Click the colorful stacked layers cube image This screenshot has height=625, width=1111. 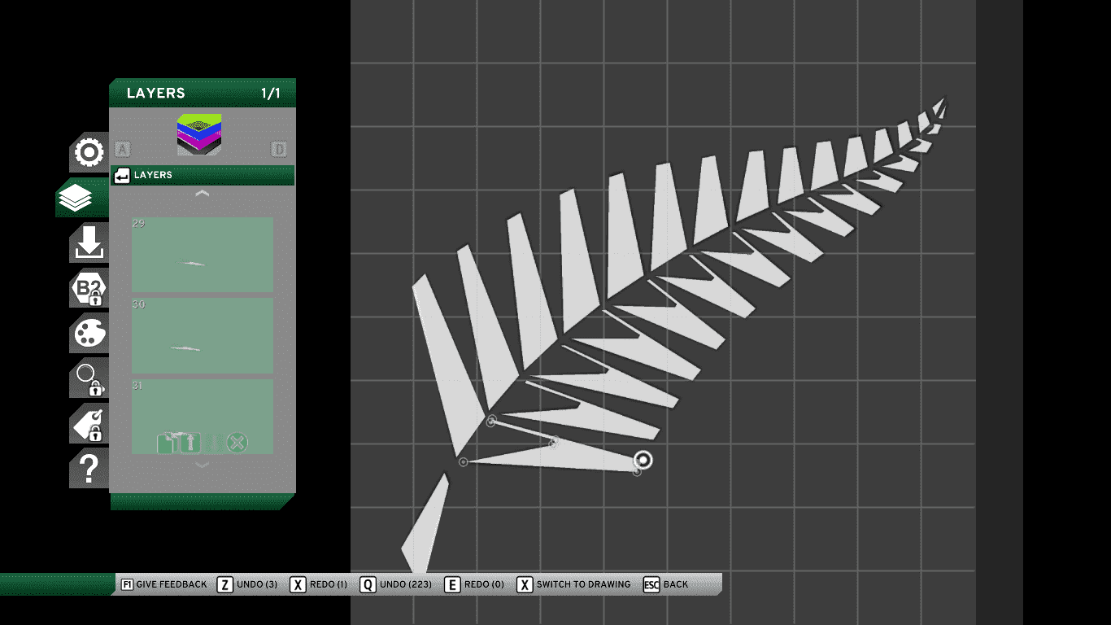199,134
